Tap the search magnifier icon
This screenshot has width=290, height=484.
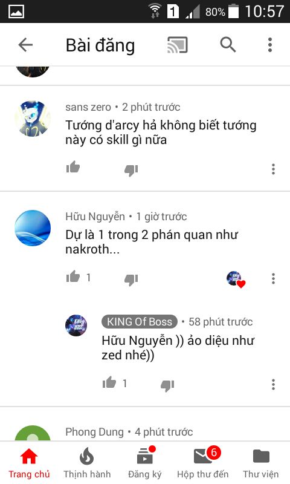[x=228, y=45]
